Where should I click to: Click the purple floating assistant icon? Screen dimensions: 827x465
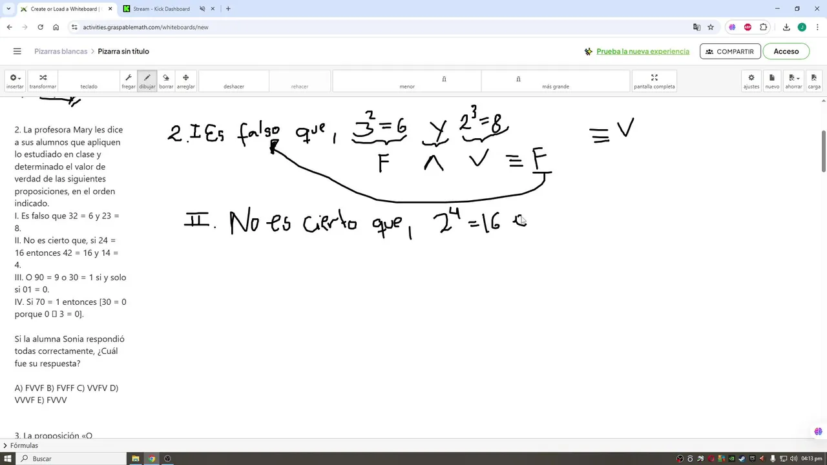point(818,431)
